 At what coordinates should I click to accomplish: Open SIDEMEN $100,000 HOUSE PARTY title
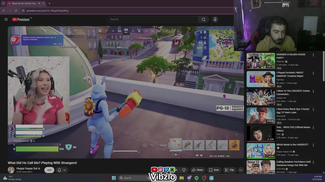coord(291,56)
